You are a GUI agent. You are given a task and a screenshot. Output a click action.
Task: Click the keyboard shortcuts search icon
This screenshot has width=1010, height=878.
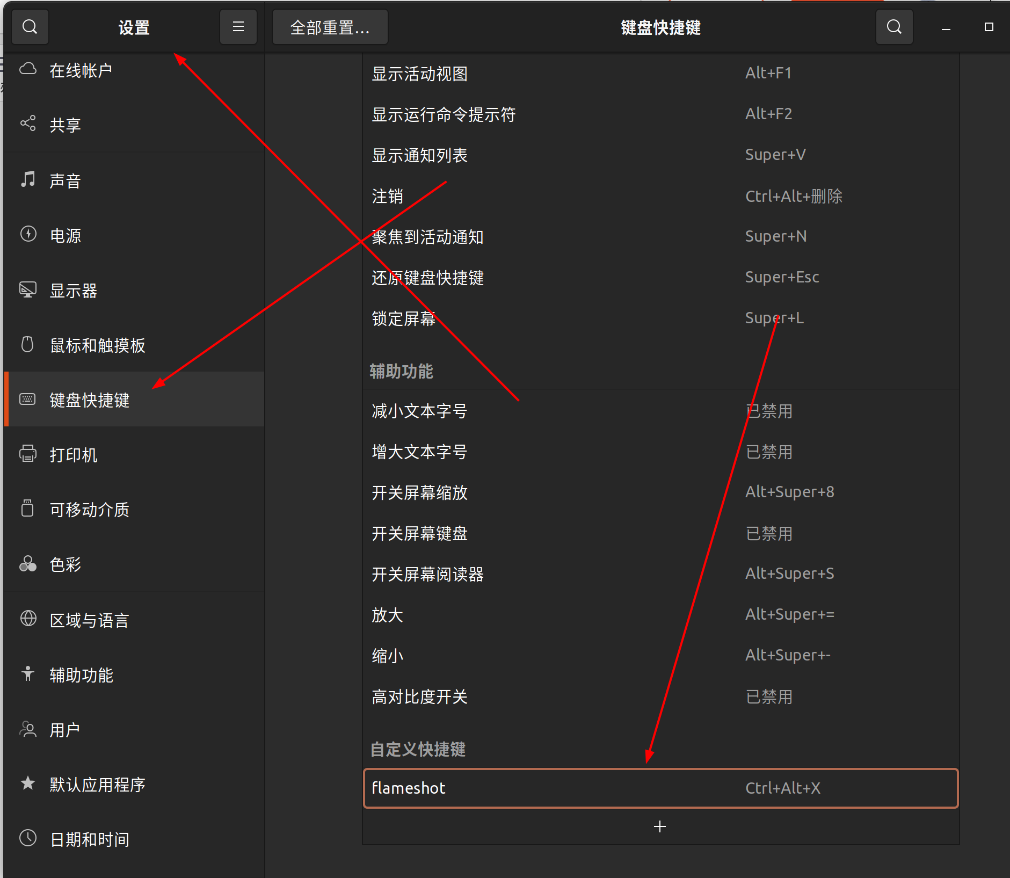[x=894, y=27]
